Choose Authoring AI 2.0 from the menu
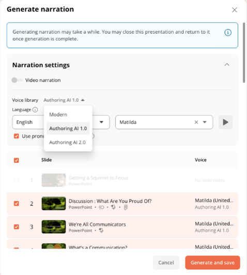Screen dimensions: 247x275 (x=68, y=142)
